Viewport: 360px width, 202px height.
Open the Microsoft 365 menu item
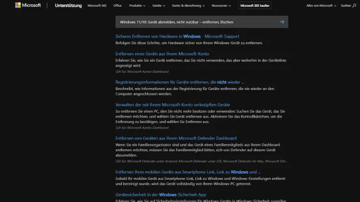pos(97,5)
